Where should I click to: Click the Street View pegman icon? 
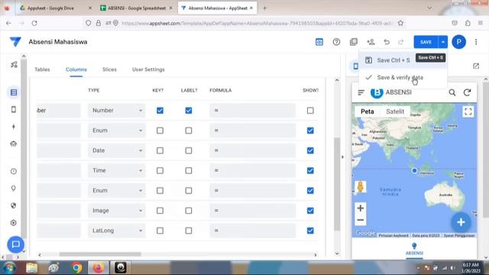pos(361,186)
